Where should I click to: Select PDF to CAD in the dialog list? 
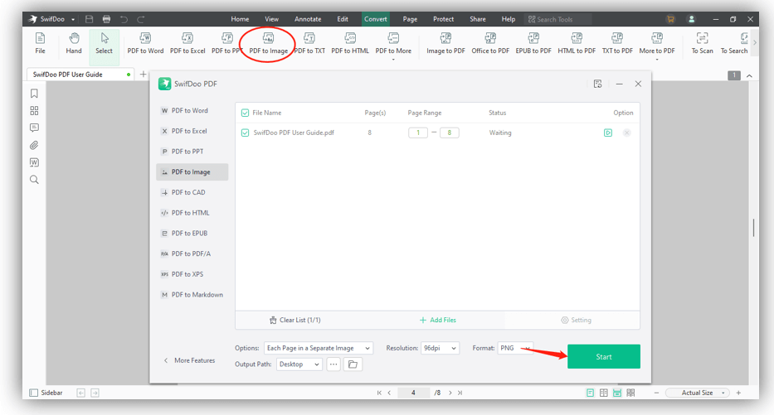[x=192, y=192]
